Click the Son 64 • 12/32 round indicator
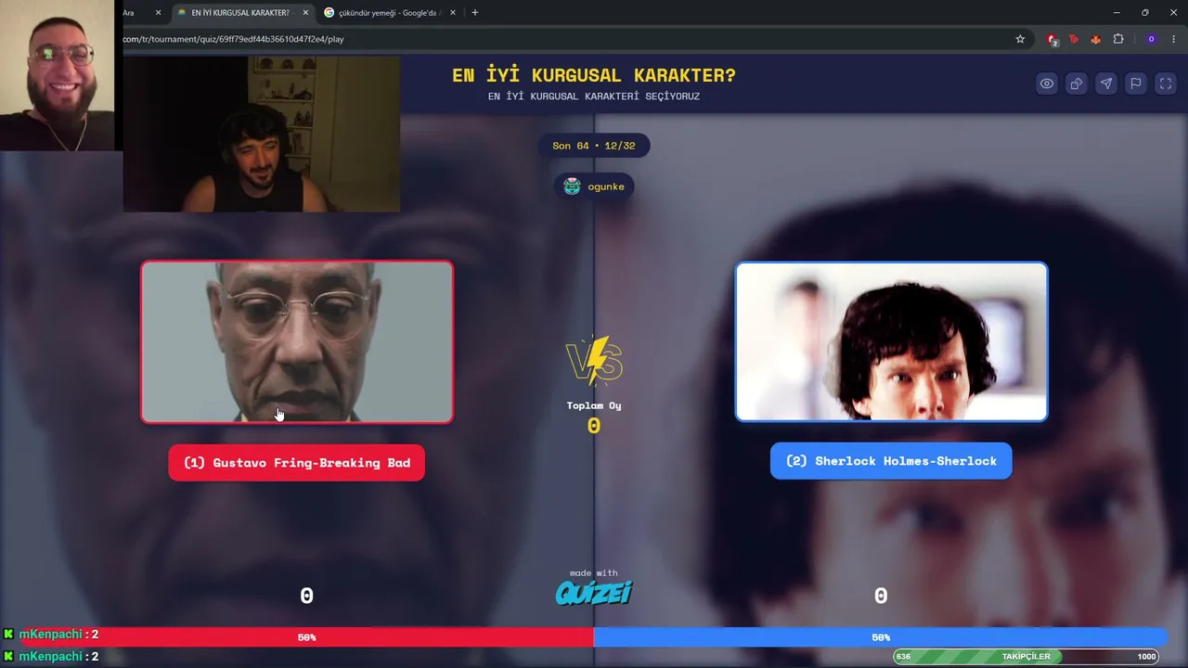The width and height of the screenshot is (1188, 668). click(x=594, y=146)
